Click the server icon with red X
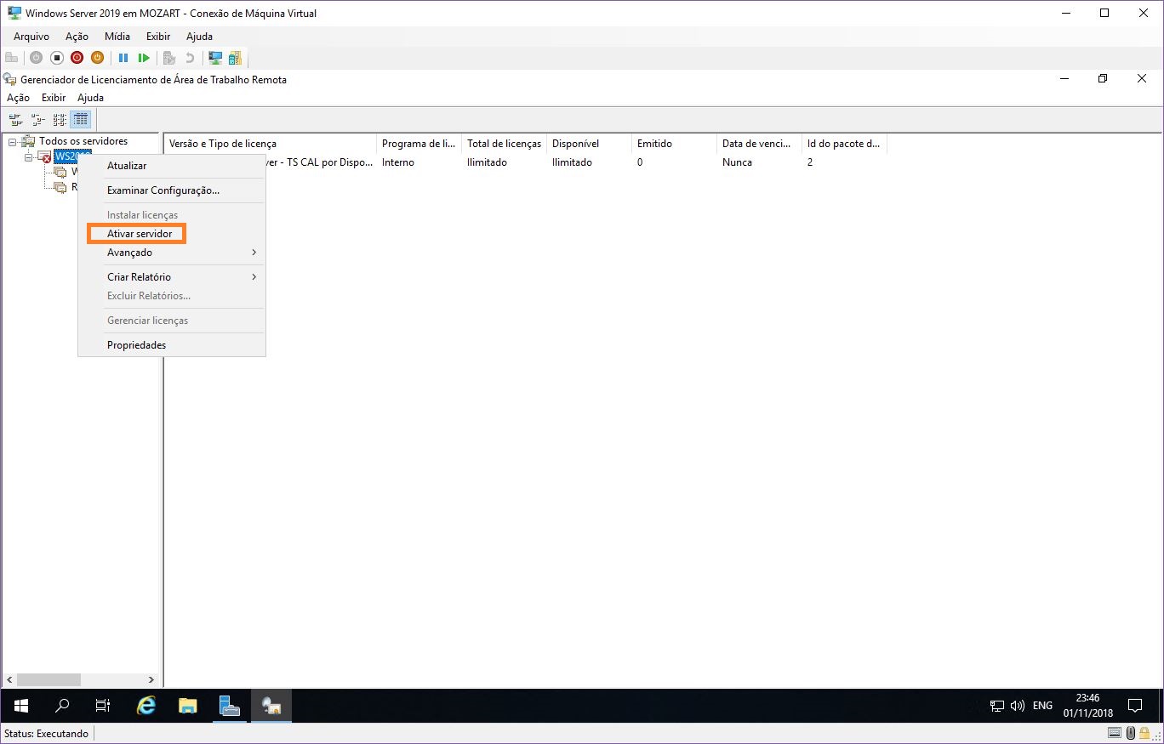The width and height of the screenshot is (1164, 744). pyautogui.click(x=44, y=156)
